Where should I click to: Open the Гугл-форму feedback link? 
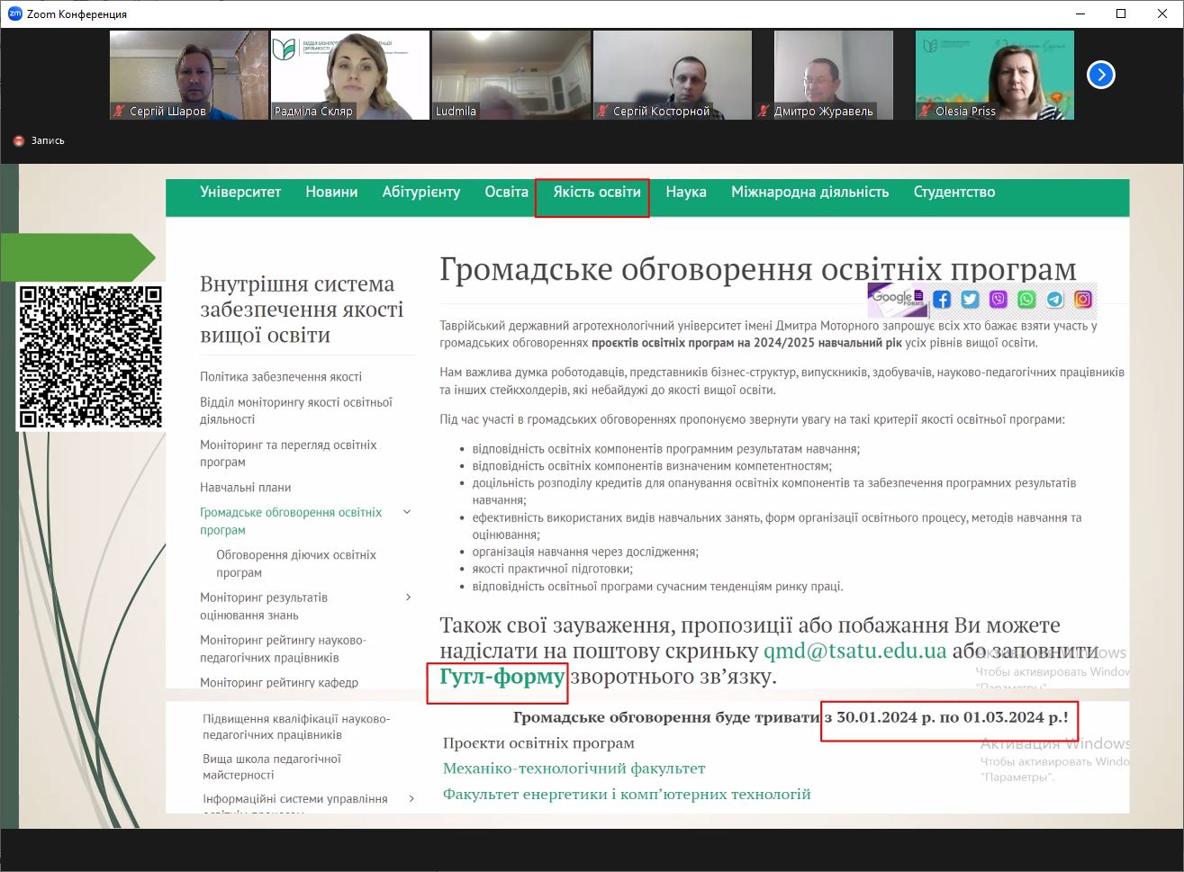click(x=502, y=676)
